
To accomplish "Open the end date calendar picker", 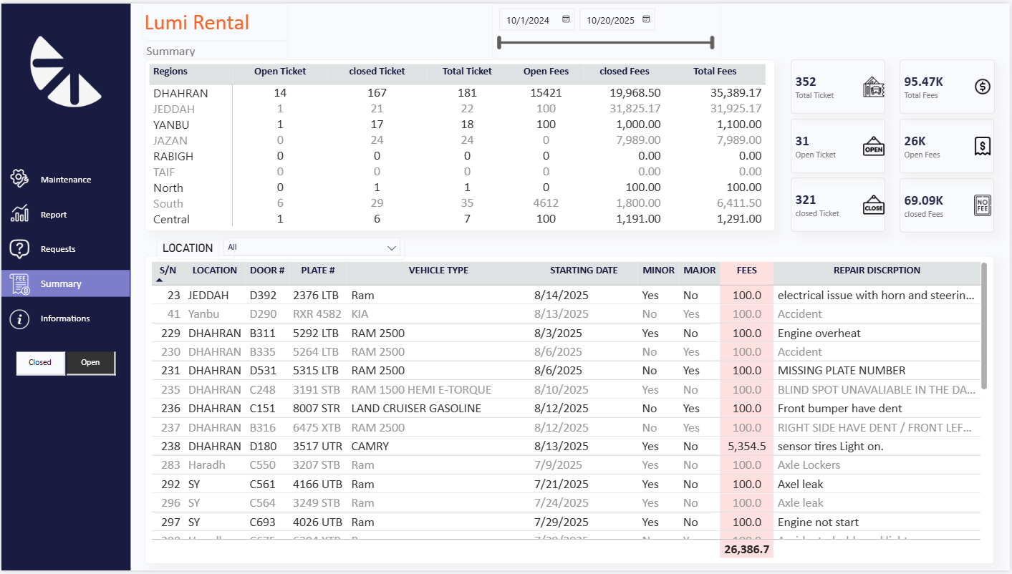I will point(646,19).
